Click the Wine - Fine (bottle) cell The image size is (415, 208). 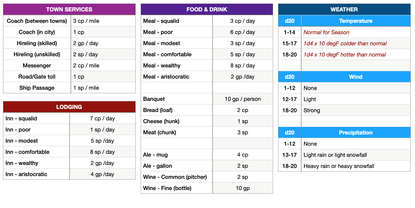[177, 188]
